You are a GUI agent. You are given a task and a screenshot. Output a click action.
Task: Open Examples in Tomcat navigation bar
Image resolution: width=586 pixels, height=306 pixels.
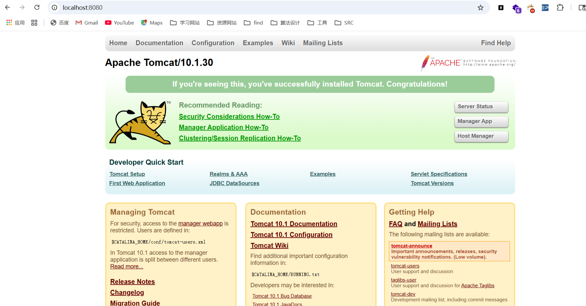(258, 43)
